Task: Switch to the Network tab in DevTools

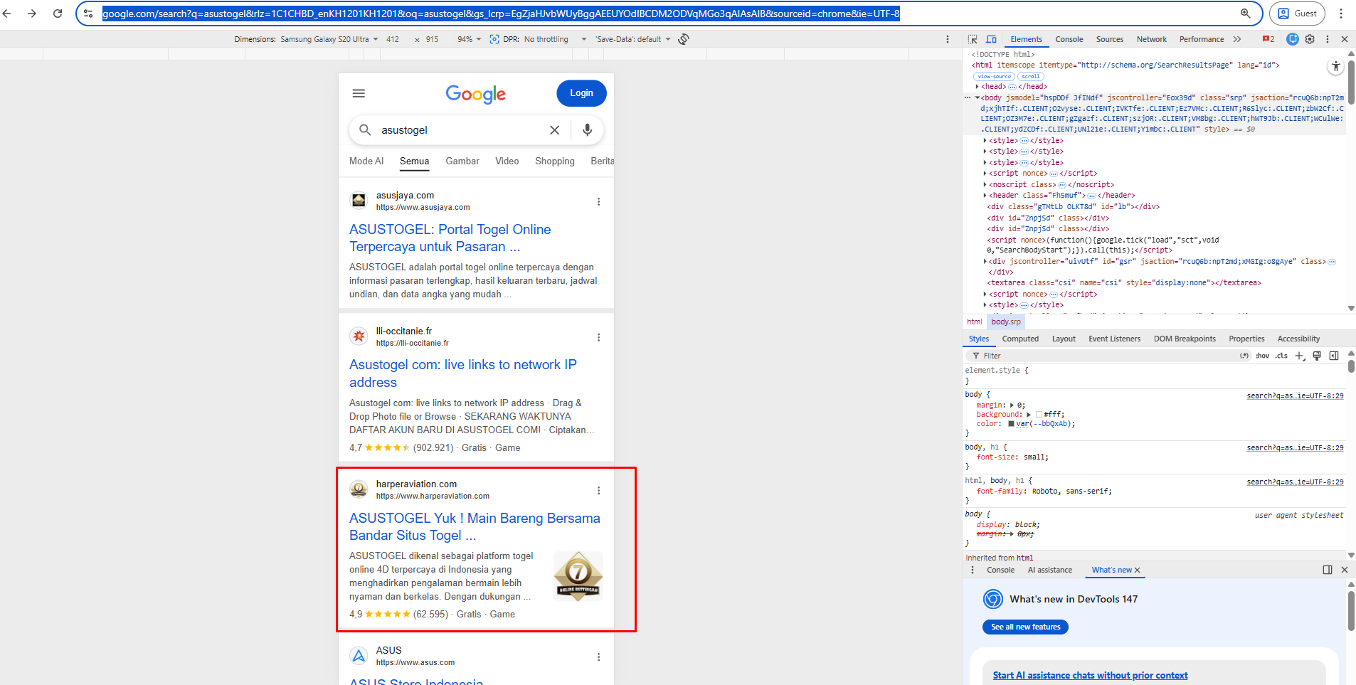Action: tap(1151, 39)
